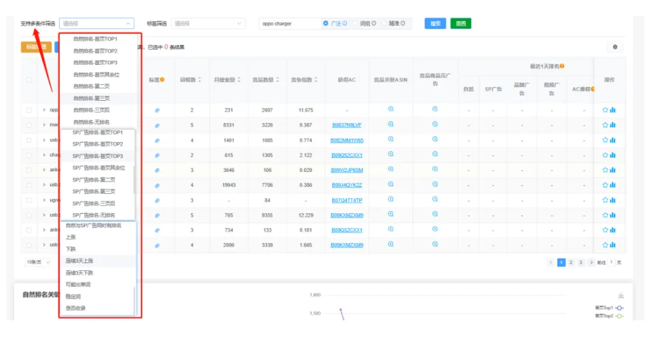The height and width of the screenshot is (337, 651).
Task: Click the green reset button
Action: [x=461, y=24]
